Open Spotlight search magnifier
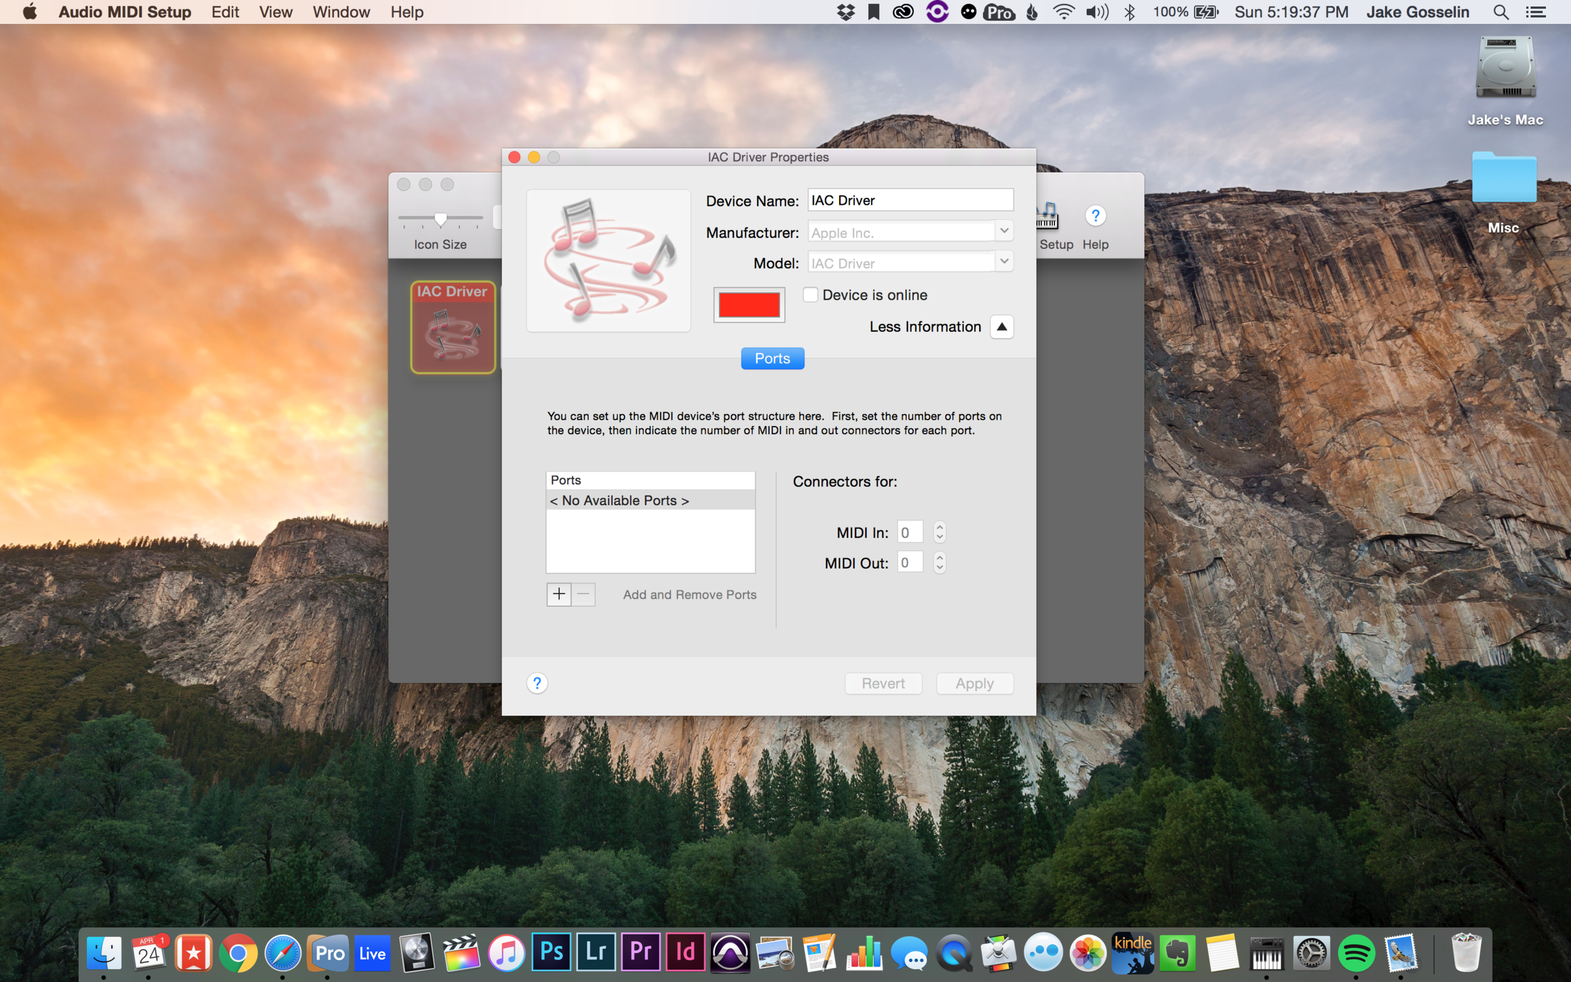 click(1501, 12)
